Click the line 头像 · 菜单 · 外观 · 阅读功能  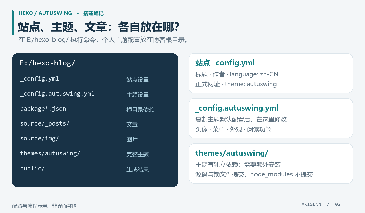click(x=233, y=129)
